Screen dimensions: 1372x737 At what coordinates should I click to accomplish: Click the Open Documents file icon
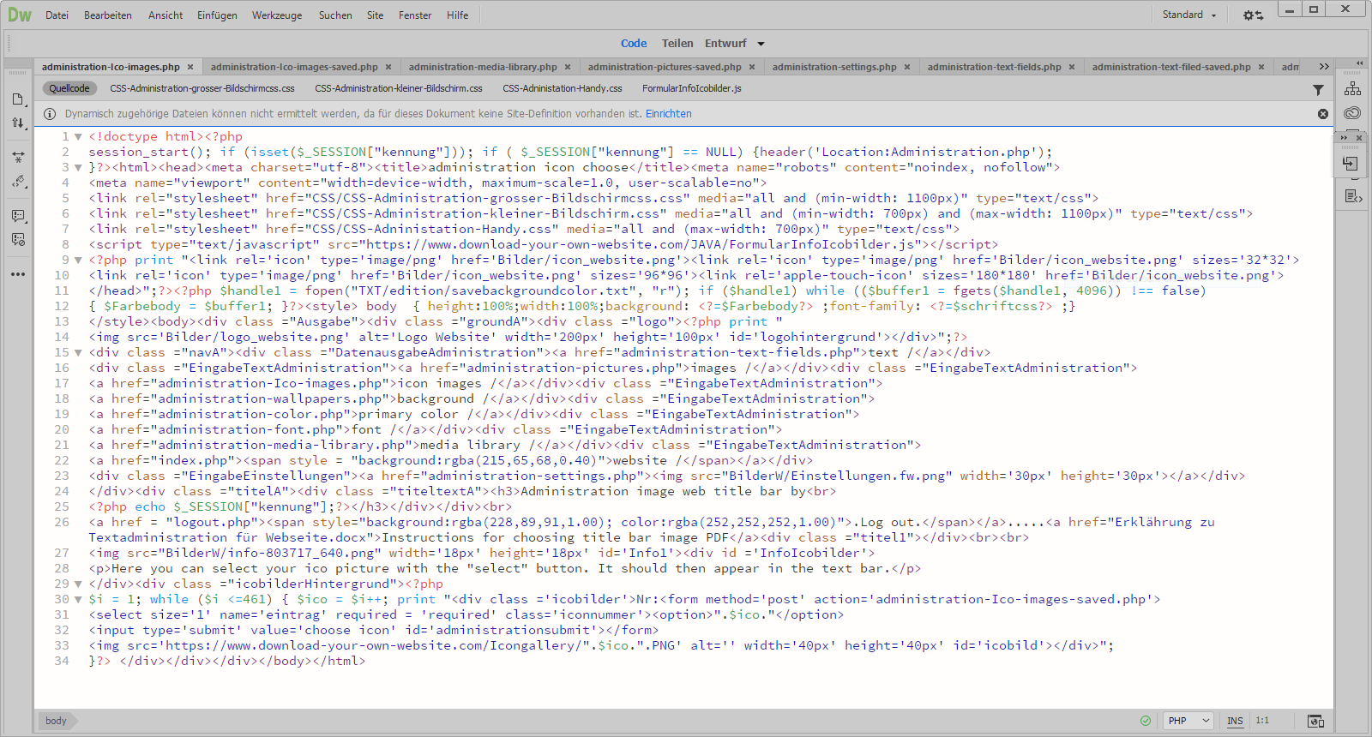(18, 99)
